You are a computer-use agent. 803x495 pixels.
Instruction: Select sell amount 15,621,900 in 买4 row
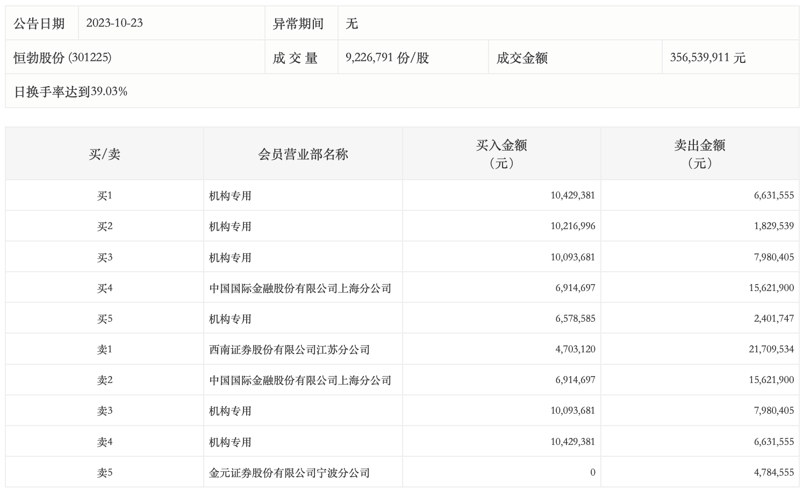click(771, 288)
